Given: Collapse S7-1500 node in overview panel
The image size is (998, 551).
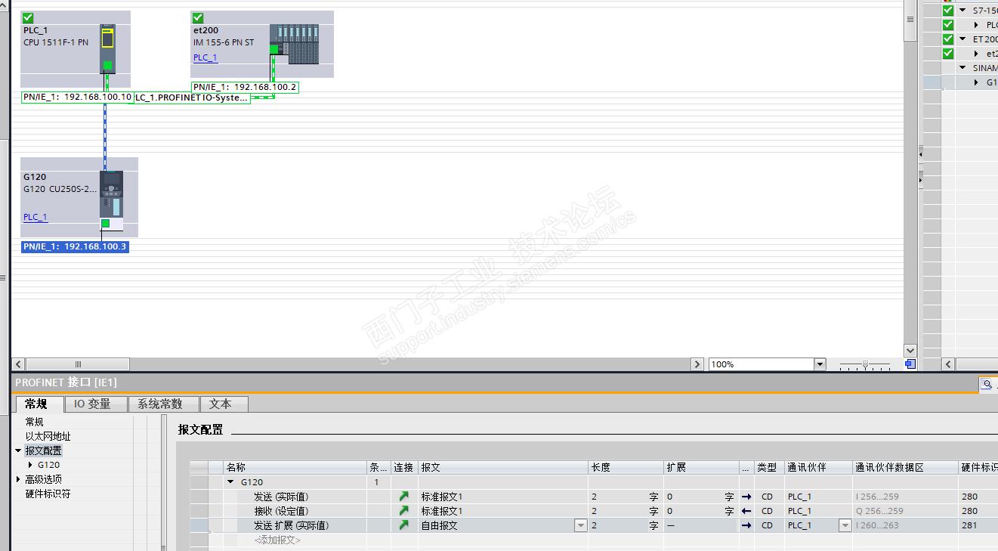Looking at the screenshot, I should [962, 11].
